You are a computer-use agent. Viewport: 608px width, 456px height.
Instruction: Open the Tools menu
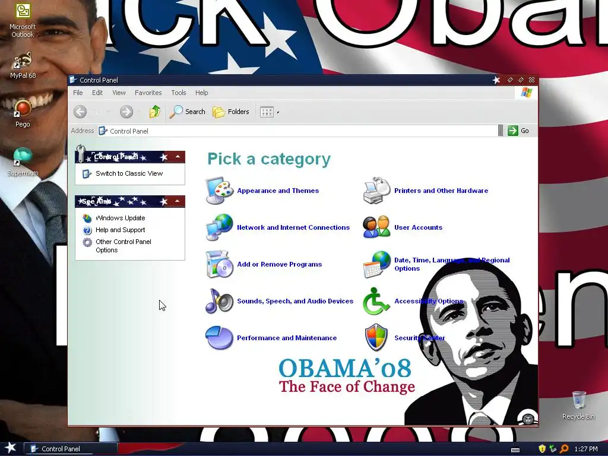pyautogui.click(x=179, y=93)
